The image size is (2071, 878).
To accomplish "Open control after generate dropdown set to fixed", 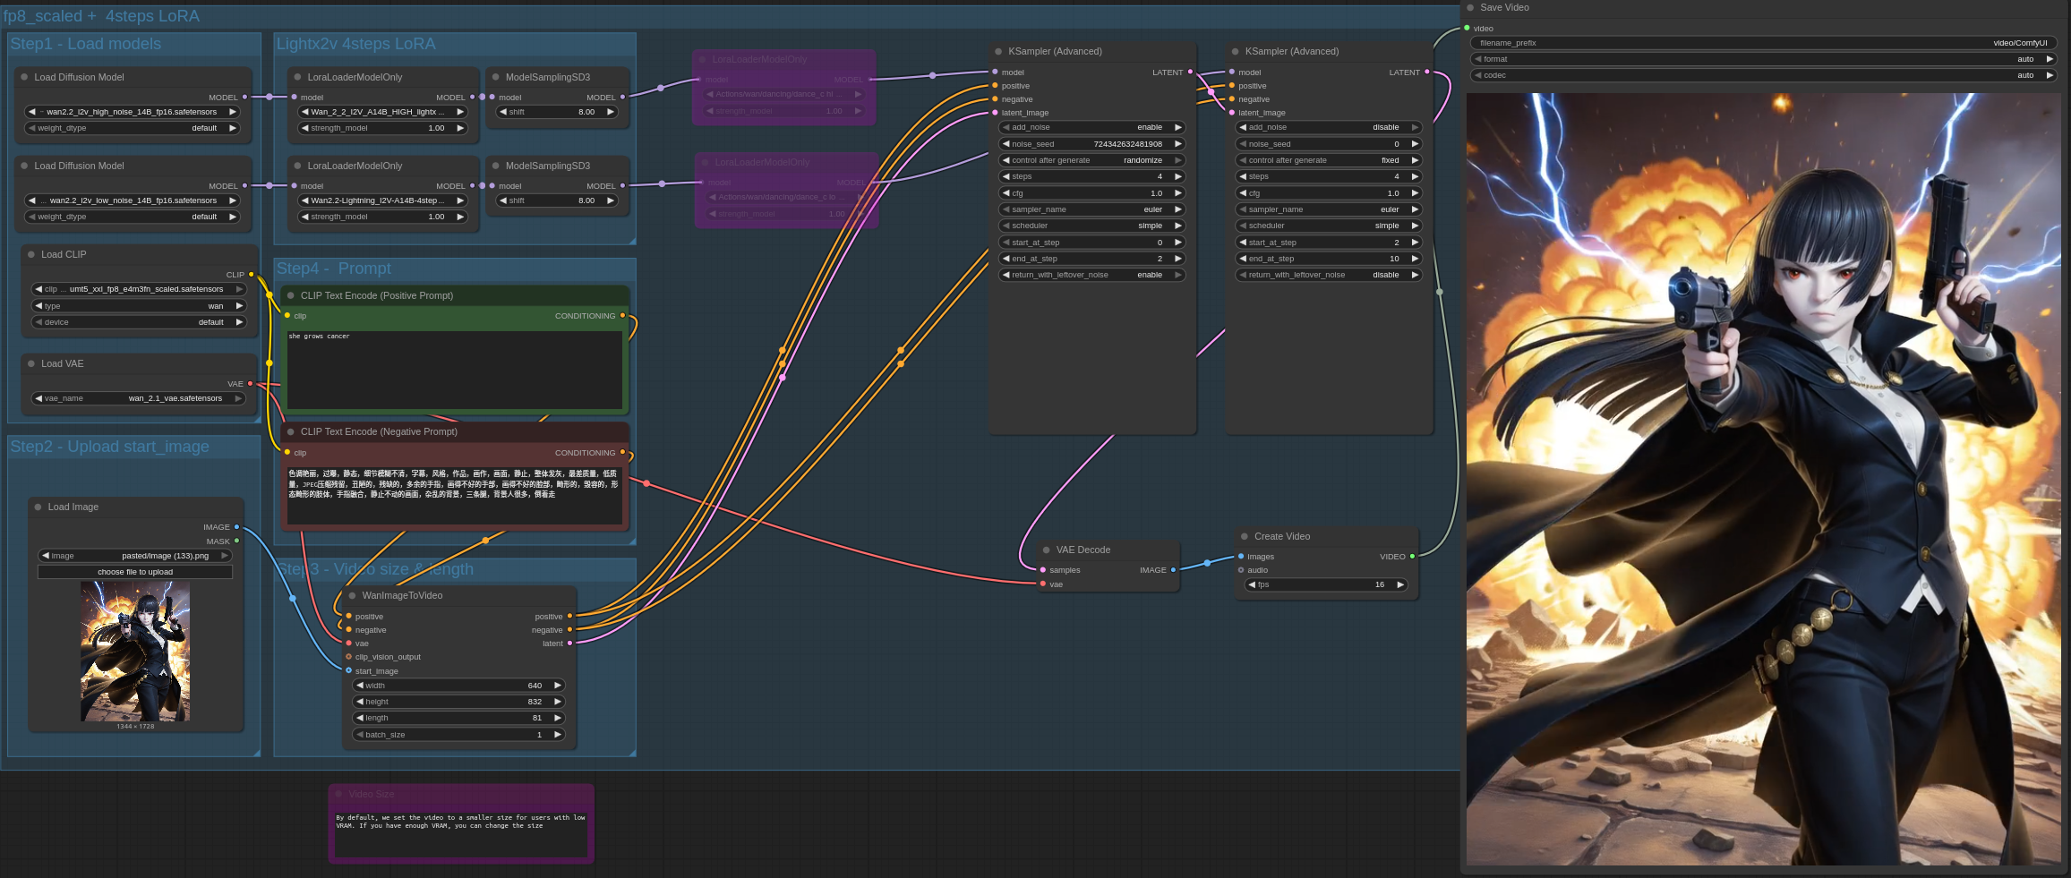I will (1329, 160).
